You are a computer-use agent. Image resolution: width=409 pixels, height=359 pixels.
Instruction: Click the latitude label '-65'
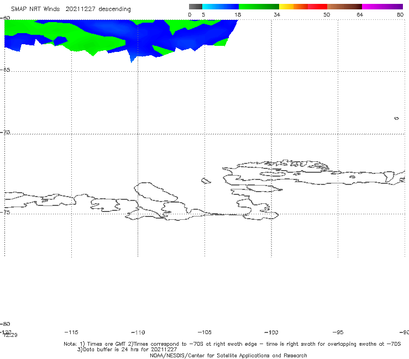coord(5,70)
